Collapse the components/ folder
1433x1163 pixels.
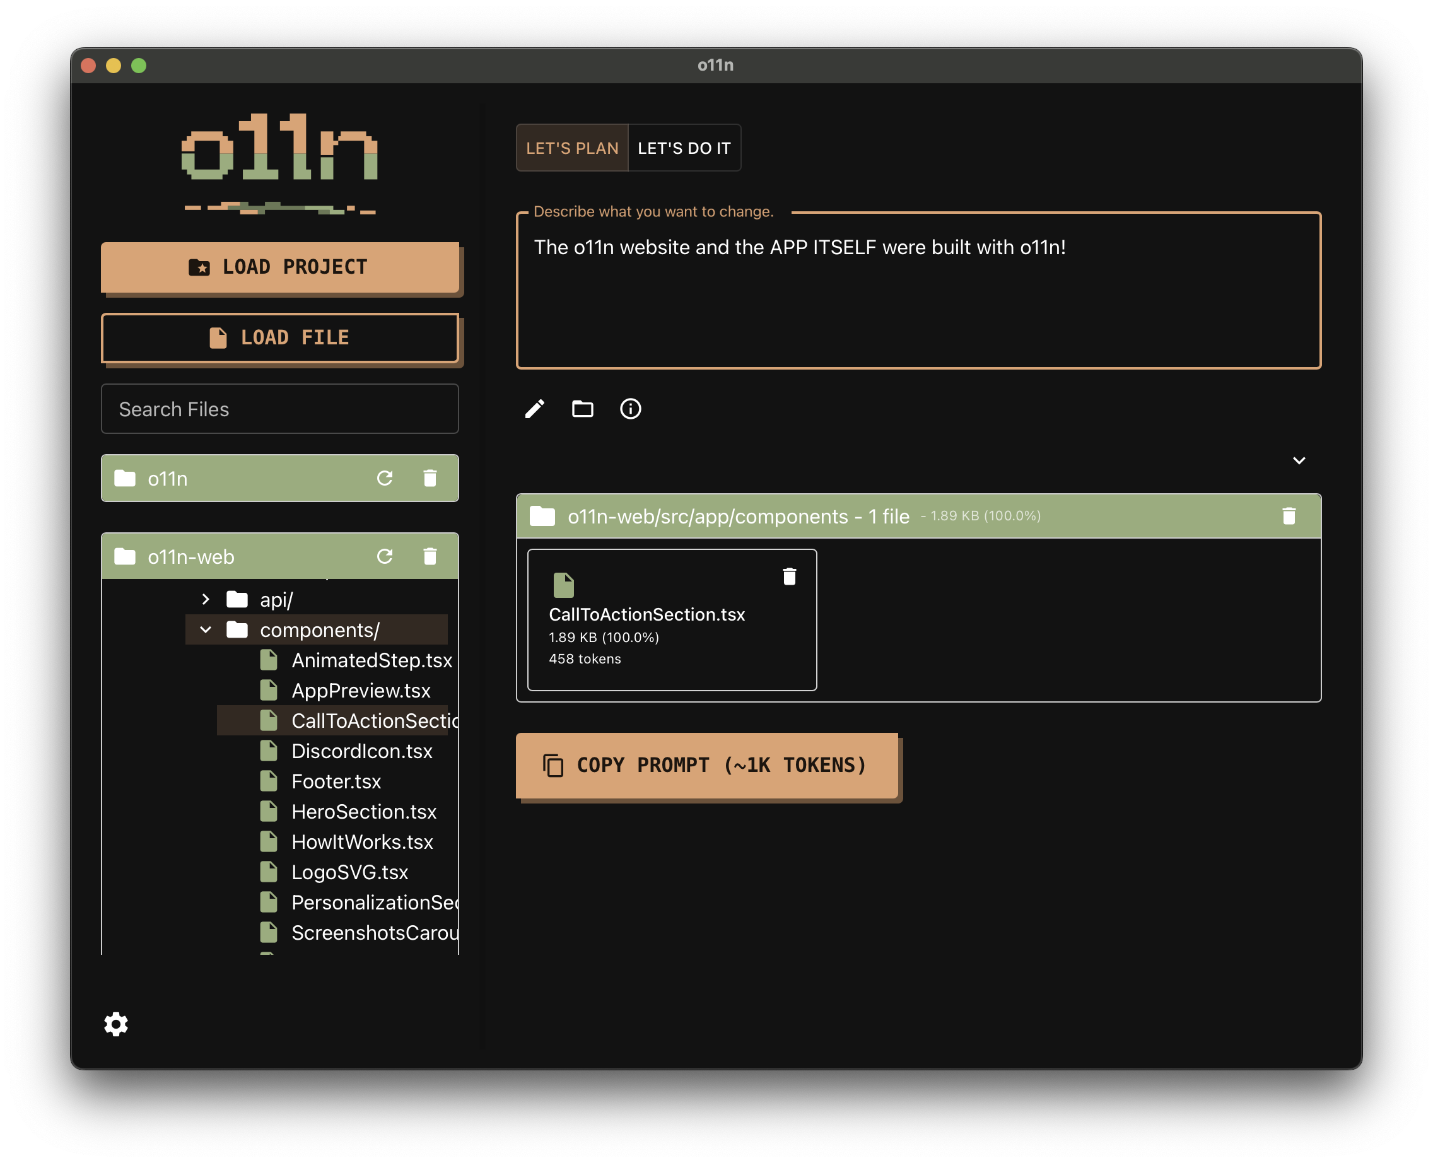206,629
